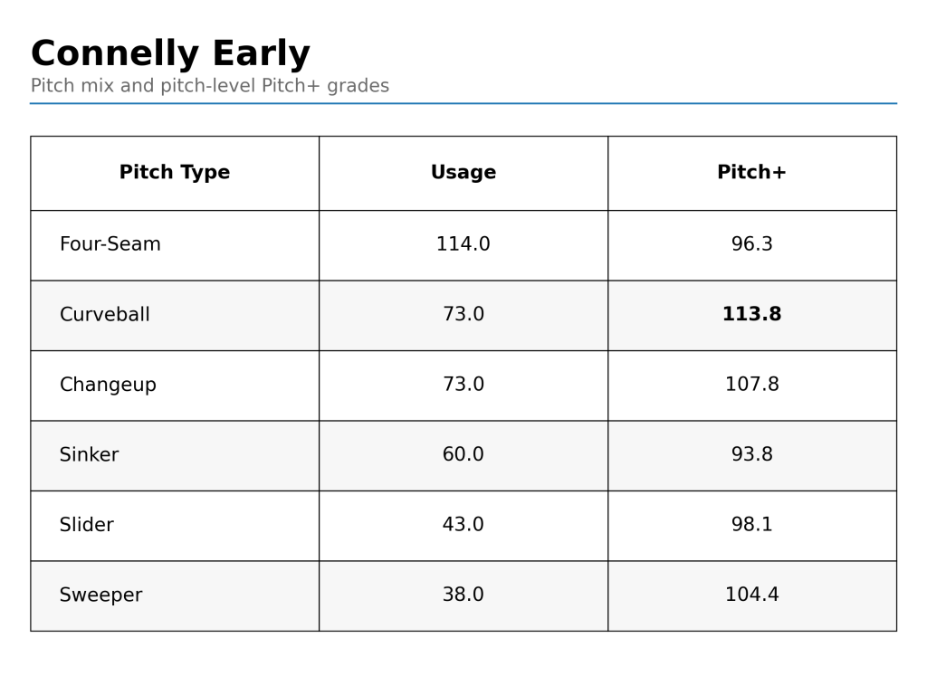
Task: Select the Pitch Type column header
Action: [x=175, y=173]
